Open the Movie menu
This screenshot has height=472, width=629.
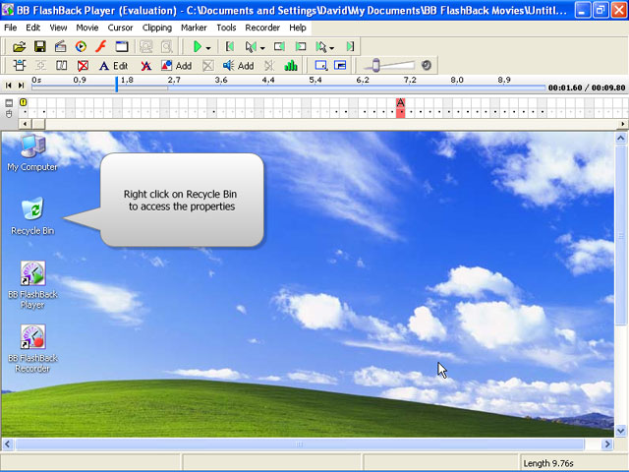click(x=87, y=28)
